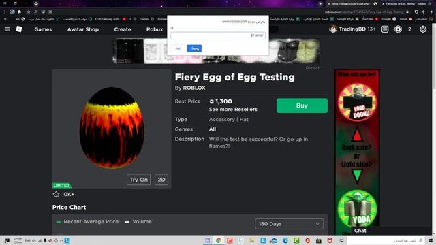Open a new browser tab

320,4
